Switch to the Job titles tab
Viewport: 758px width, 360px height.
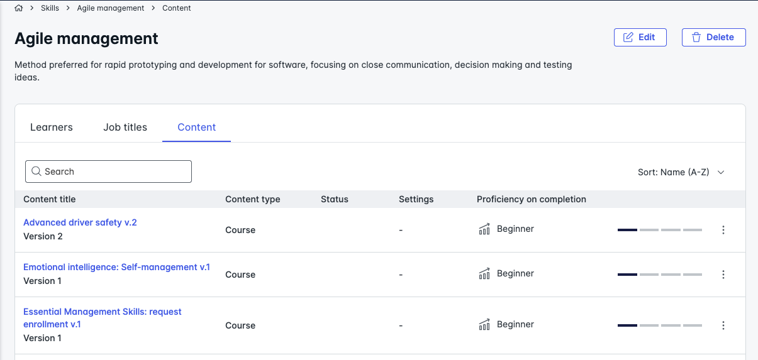(125, 127)
